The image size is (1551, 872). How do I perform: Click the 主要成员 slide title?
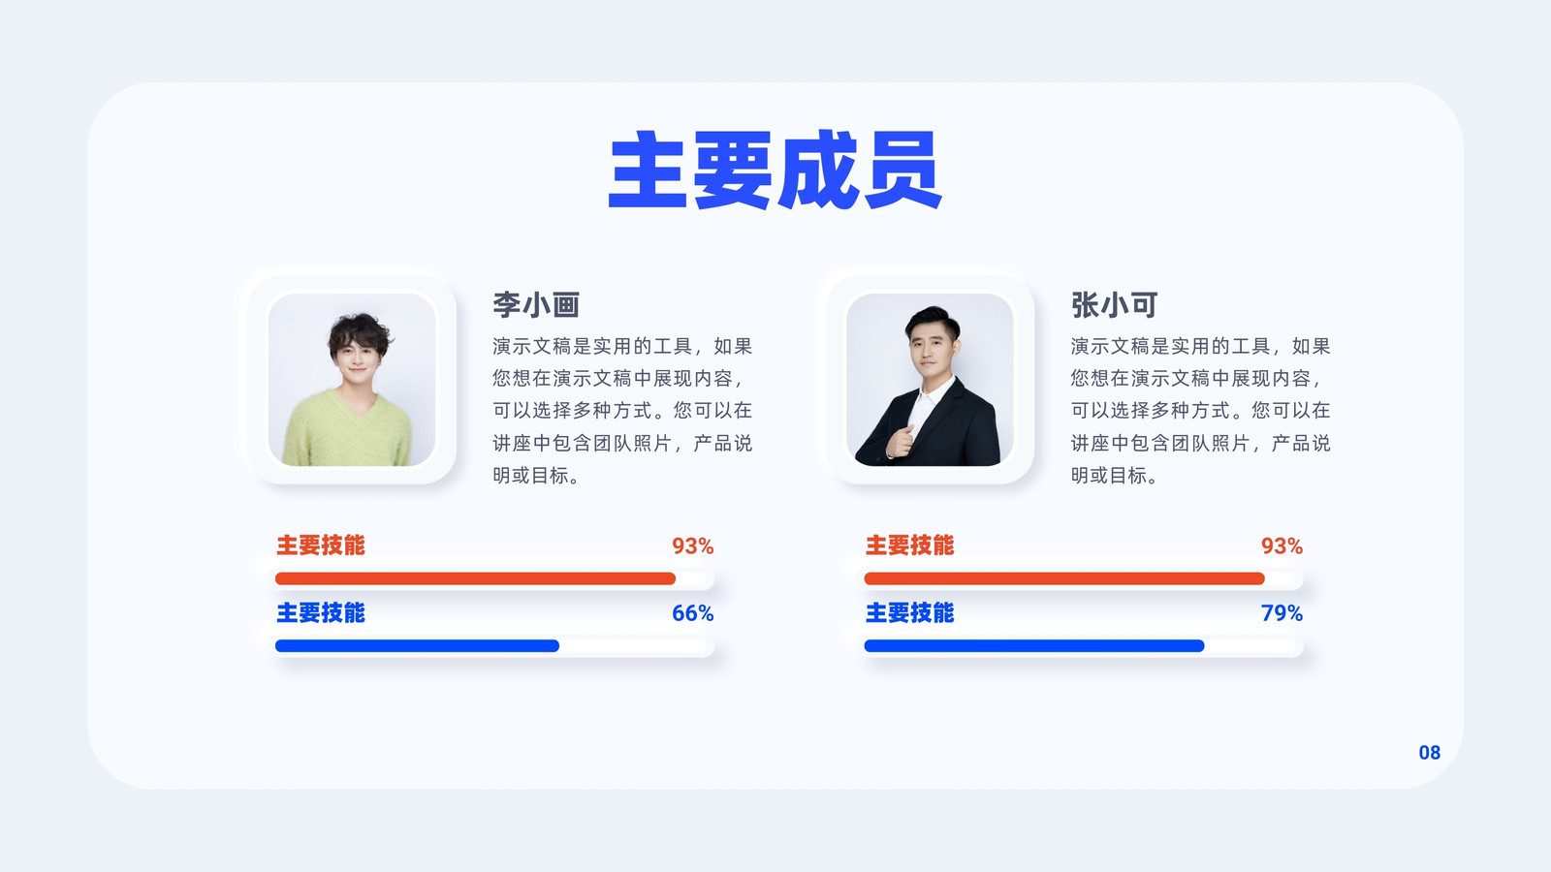tap(775, 171)
